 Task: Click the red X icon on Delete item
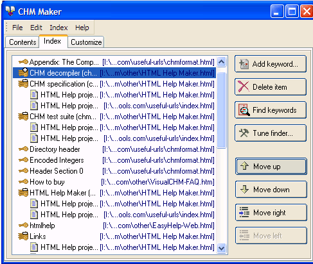coord(244,87)
